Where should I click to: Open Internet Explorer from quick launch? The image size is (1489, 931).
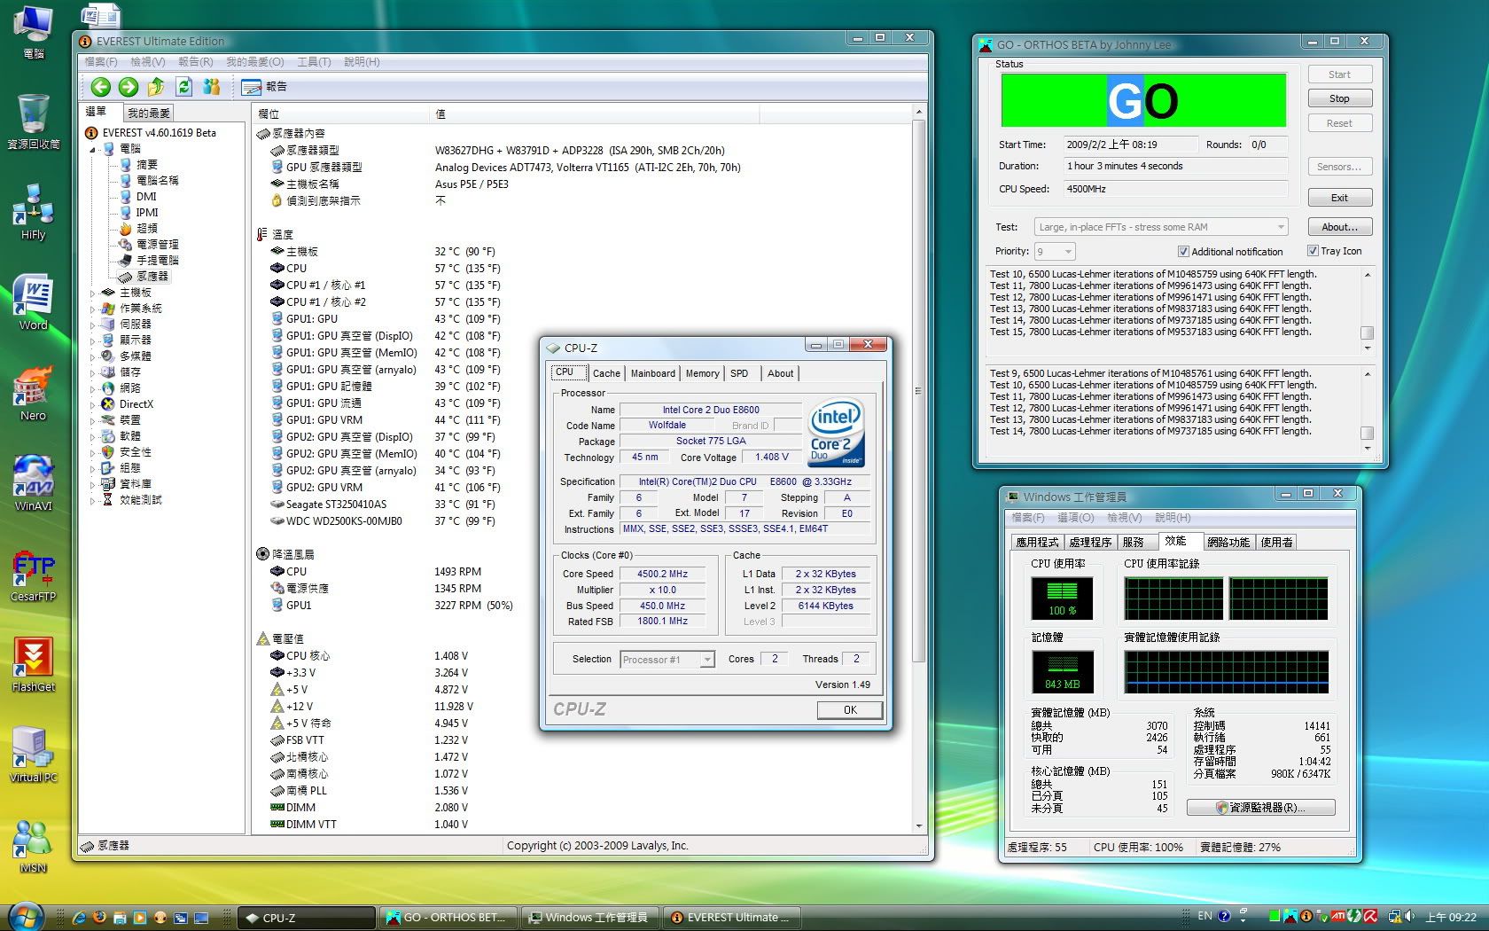coord(79,918)
